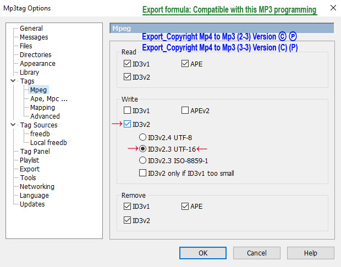Uncheck Remove ID3v1 checkbox
The image size is (341, 267).
(127, 206)
